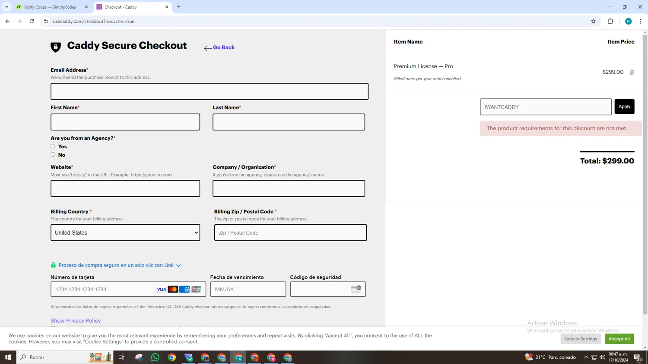Viewport: 648px width, 364px height.
Task: Apply the IWANTCADDY discount code
Action: (x=624, y=107)
